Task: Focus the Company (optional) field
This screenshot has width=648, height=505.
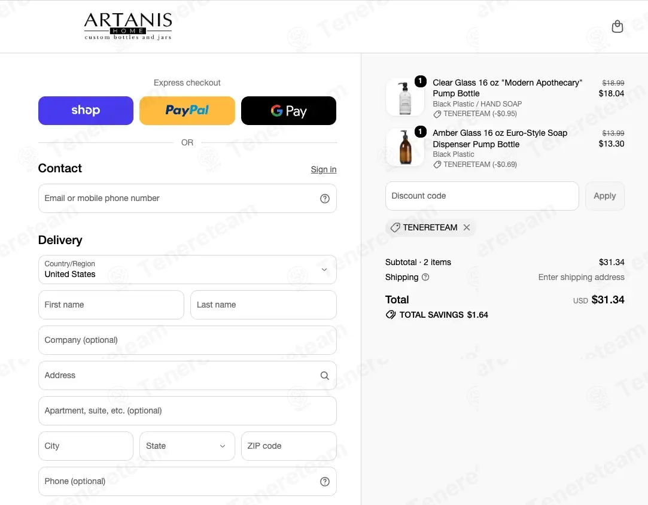Action: point(187,340)
